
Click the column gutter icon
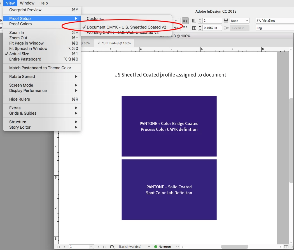(194, 28)
